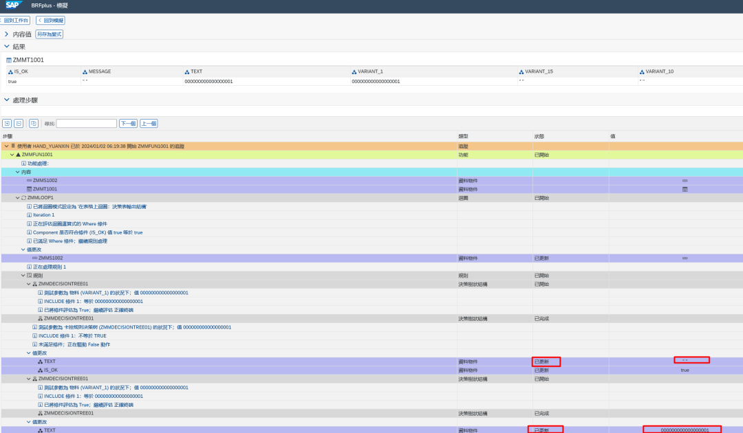
Task: Click the 類型 column header
Action: tap(464, 136)
